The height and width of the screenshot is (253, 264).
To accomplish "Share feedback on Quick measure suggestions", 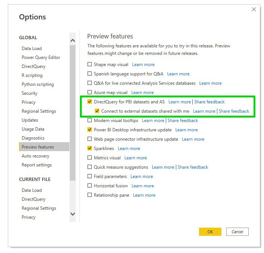I will click(193, 167).
